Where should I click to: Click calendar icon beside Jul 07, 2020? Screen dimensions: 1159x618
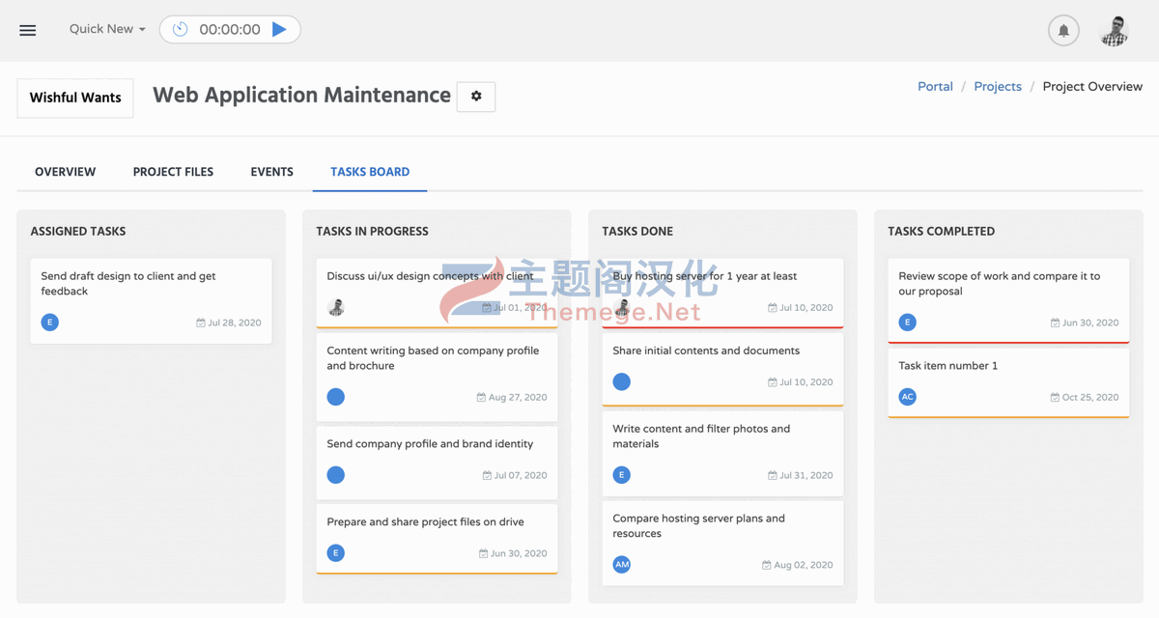(487, 475)
